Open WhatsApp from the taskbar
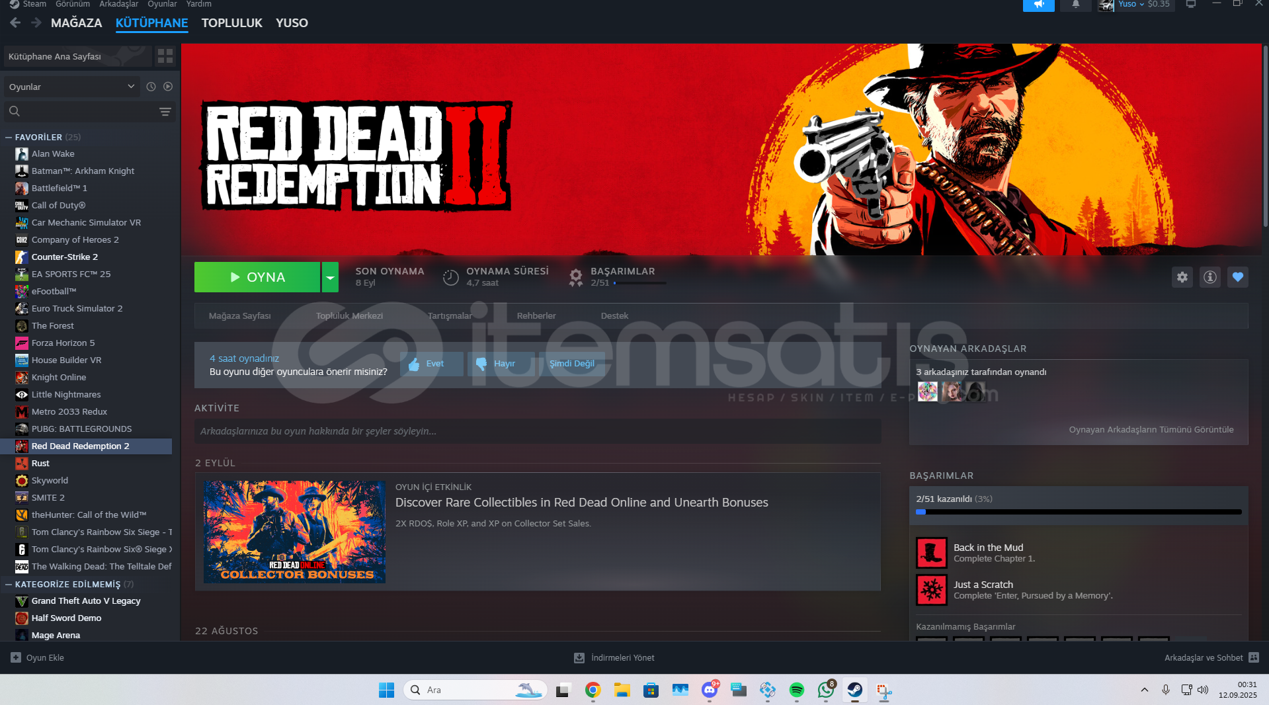This screenshot has height=705, width=1269. pos(826,690)
